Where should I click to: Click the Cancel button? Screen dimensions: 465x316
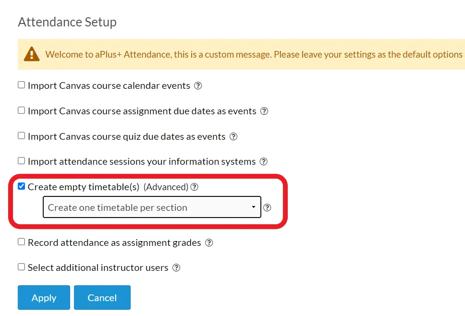tap(102, 298)
